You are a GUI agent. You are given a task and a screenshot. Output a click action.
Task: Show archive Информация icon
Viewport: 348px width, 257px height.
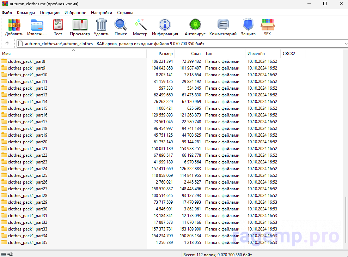(x=165, y=25)
